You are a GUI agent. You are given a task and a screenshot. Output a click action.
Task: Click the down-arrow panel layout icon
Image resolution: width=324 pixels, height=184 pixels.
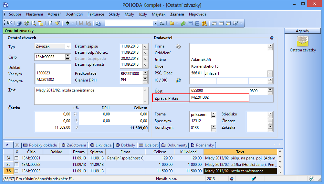click(214, 23)
